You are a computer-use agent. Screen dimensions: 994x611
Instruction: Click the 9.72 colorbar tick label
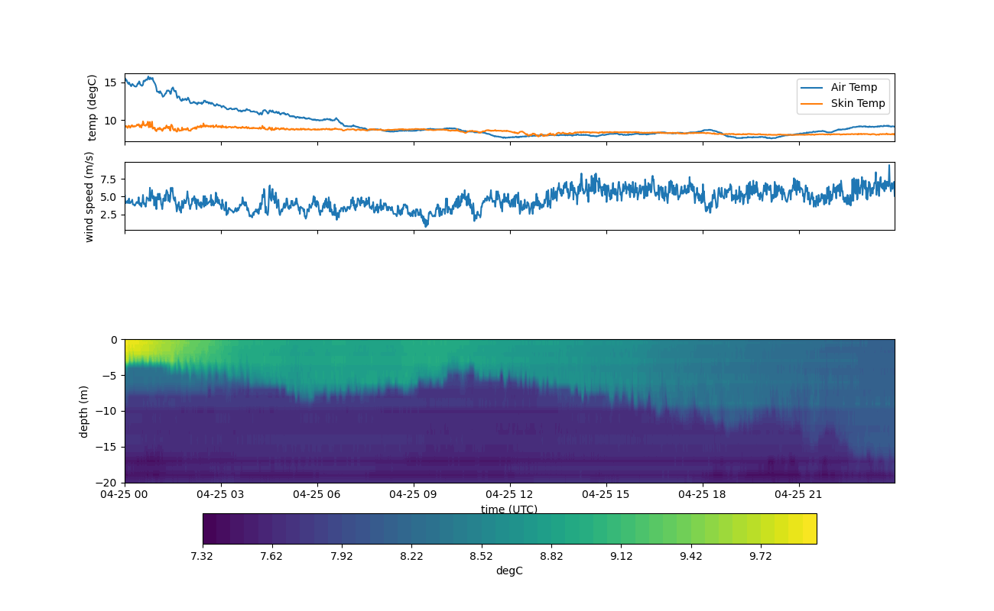click(761, 556)
